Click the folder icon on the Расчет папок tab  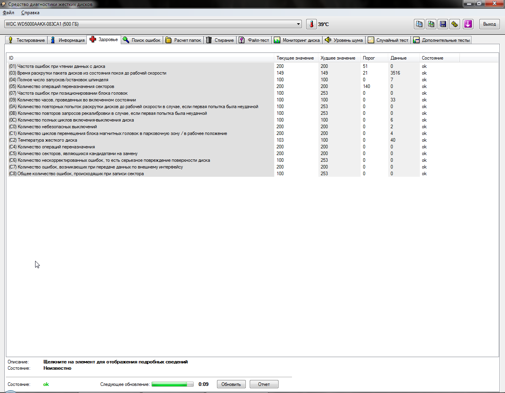[x=168, y=40]
